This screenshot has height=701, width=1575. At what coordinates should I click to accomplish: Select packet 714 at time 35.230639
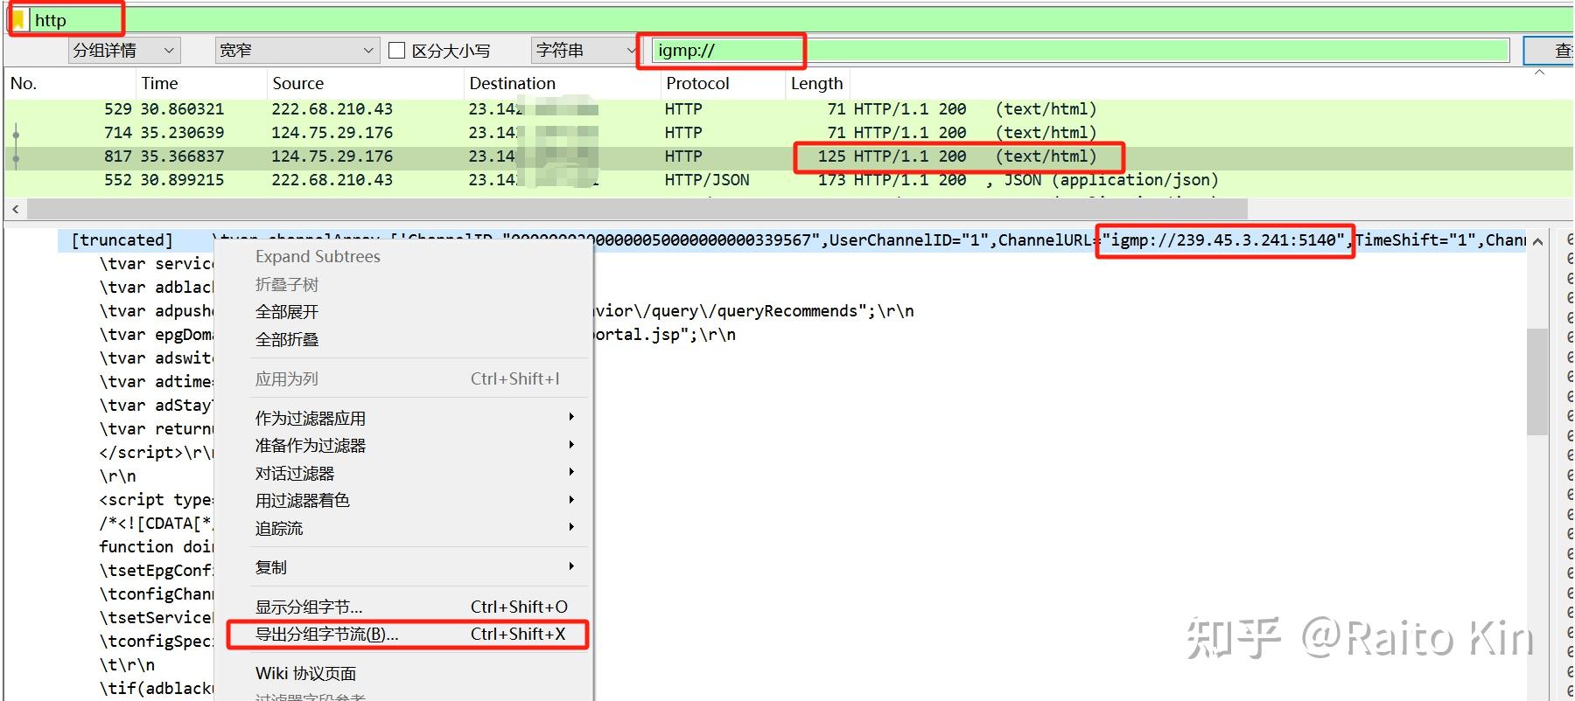click(787, 133)
